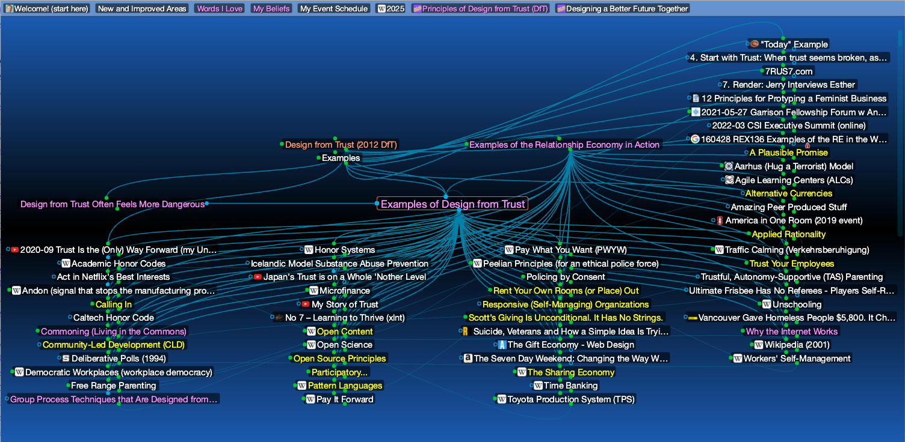Click Wikipedia icon next to Unschooling
The image size is (905, 442).
point(767,304)
